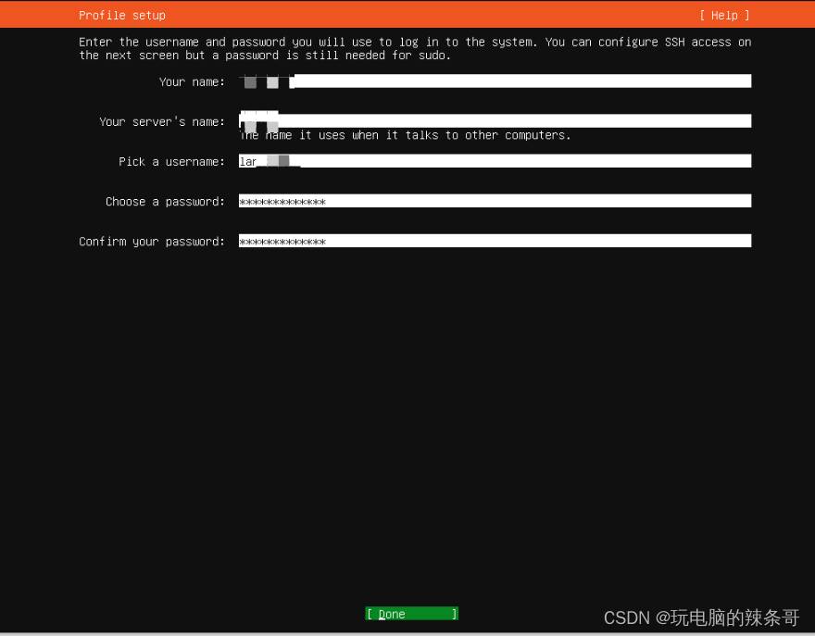815x636 pixels.
Task: Select the server's name input field
Action: coord(519,121)
